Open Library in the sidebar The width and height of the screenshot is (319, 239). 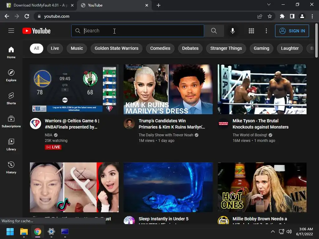11,144
